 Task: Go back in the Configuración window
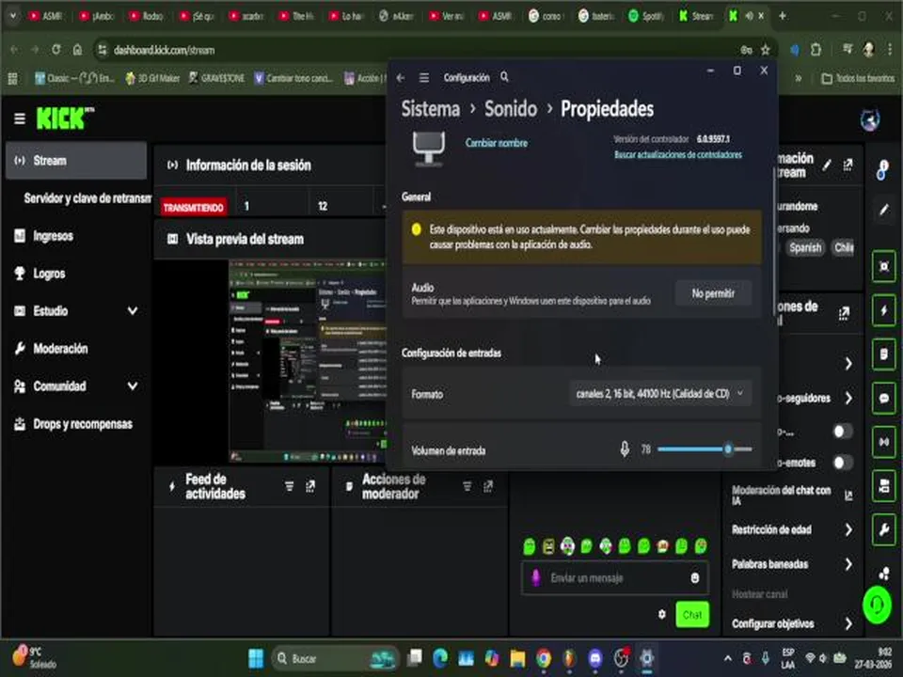402,78
